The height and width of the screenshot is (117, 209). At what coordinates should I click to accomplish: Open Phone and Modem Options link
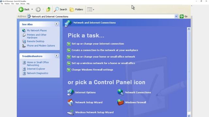(41, 45)
